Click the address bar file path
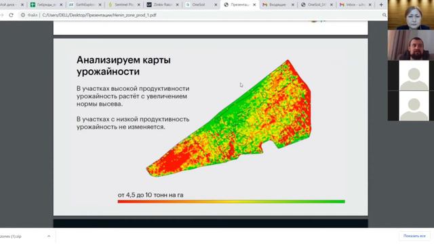434x244 pixels. (x=99, y=15)
